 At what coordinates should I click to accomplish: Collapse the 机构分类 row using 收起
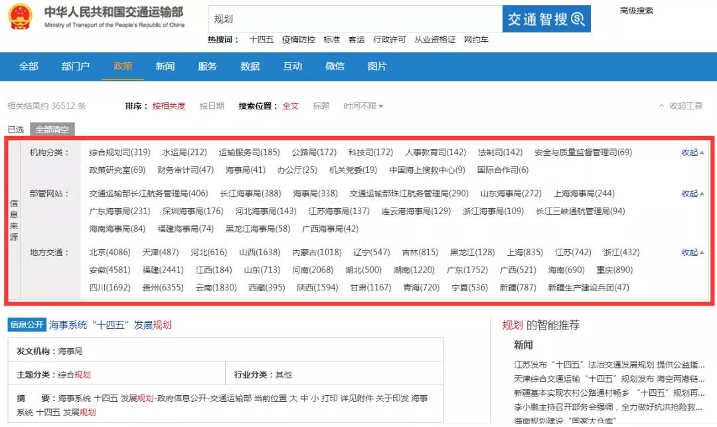click(692, 152)
